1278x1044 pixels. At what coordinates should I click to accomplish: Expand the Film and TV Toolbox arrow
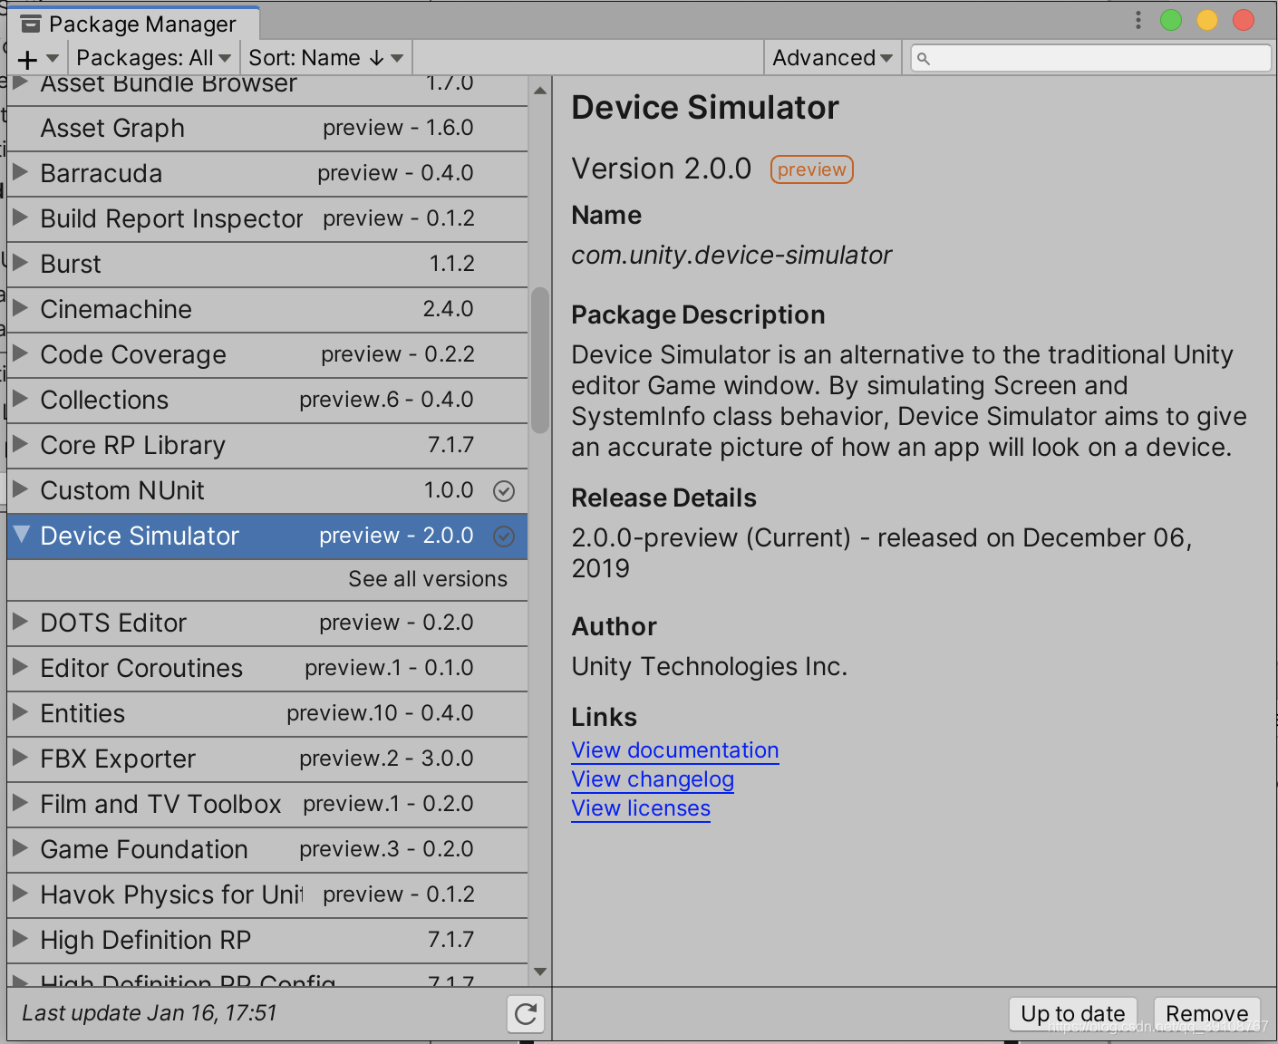[20, 802]
